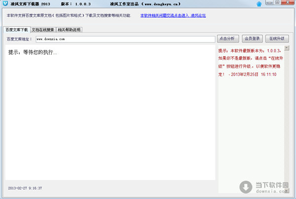Click the 在线升级 button
The width and height of the screenshot is (296, 199).
(x=277, y=38)
